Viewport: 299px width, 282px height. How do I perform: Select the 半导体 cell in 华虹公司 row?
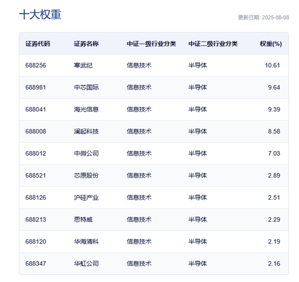coord(198,264)
